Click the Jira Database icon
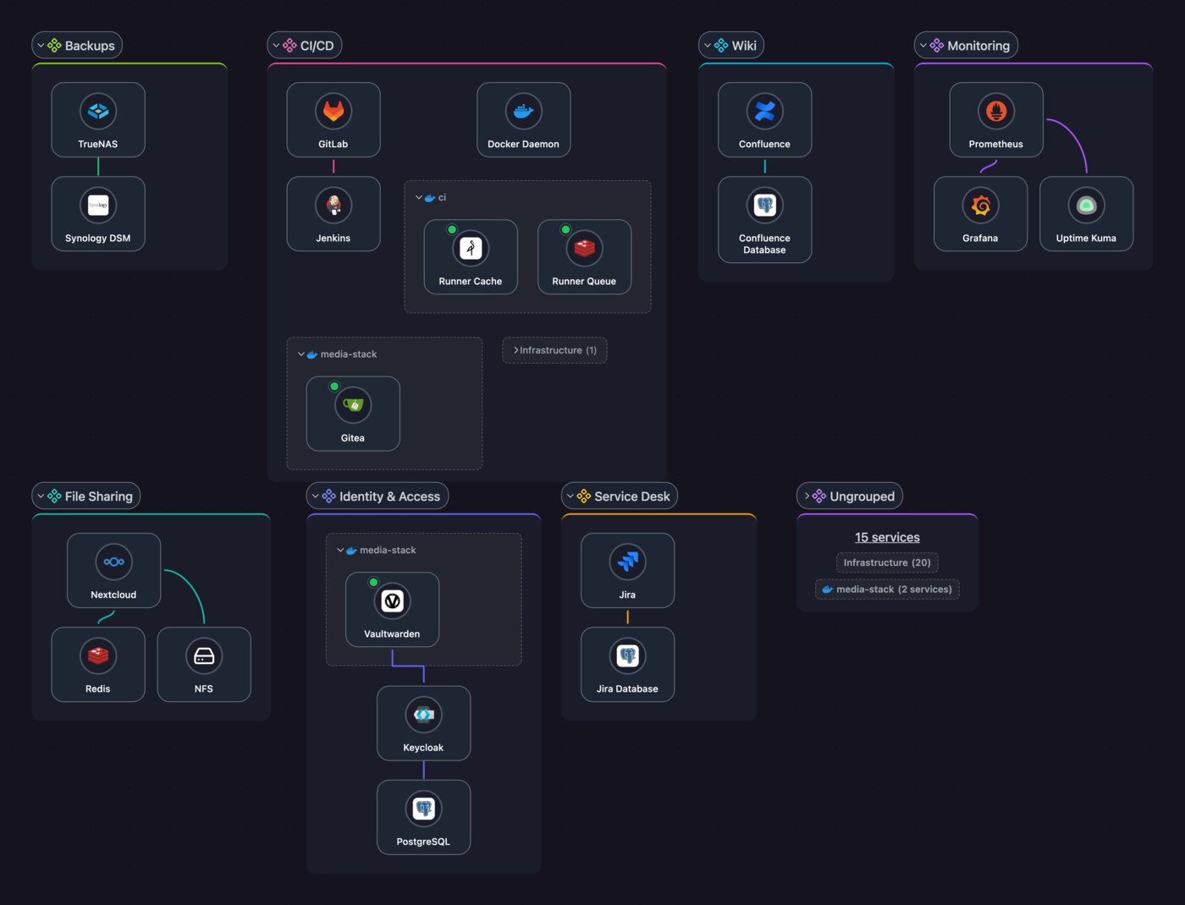The height and width of the screenshot is (905, 1185). pos(628,655)
